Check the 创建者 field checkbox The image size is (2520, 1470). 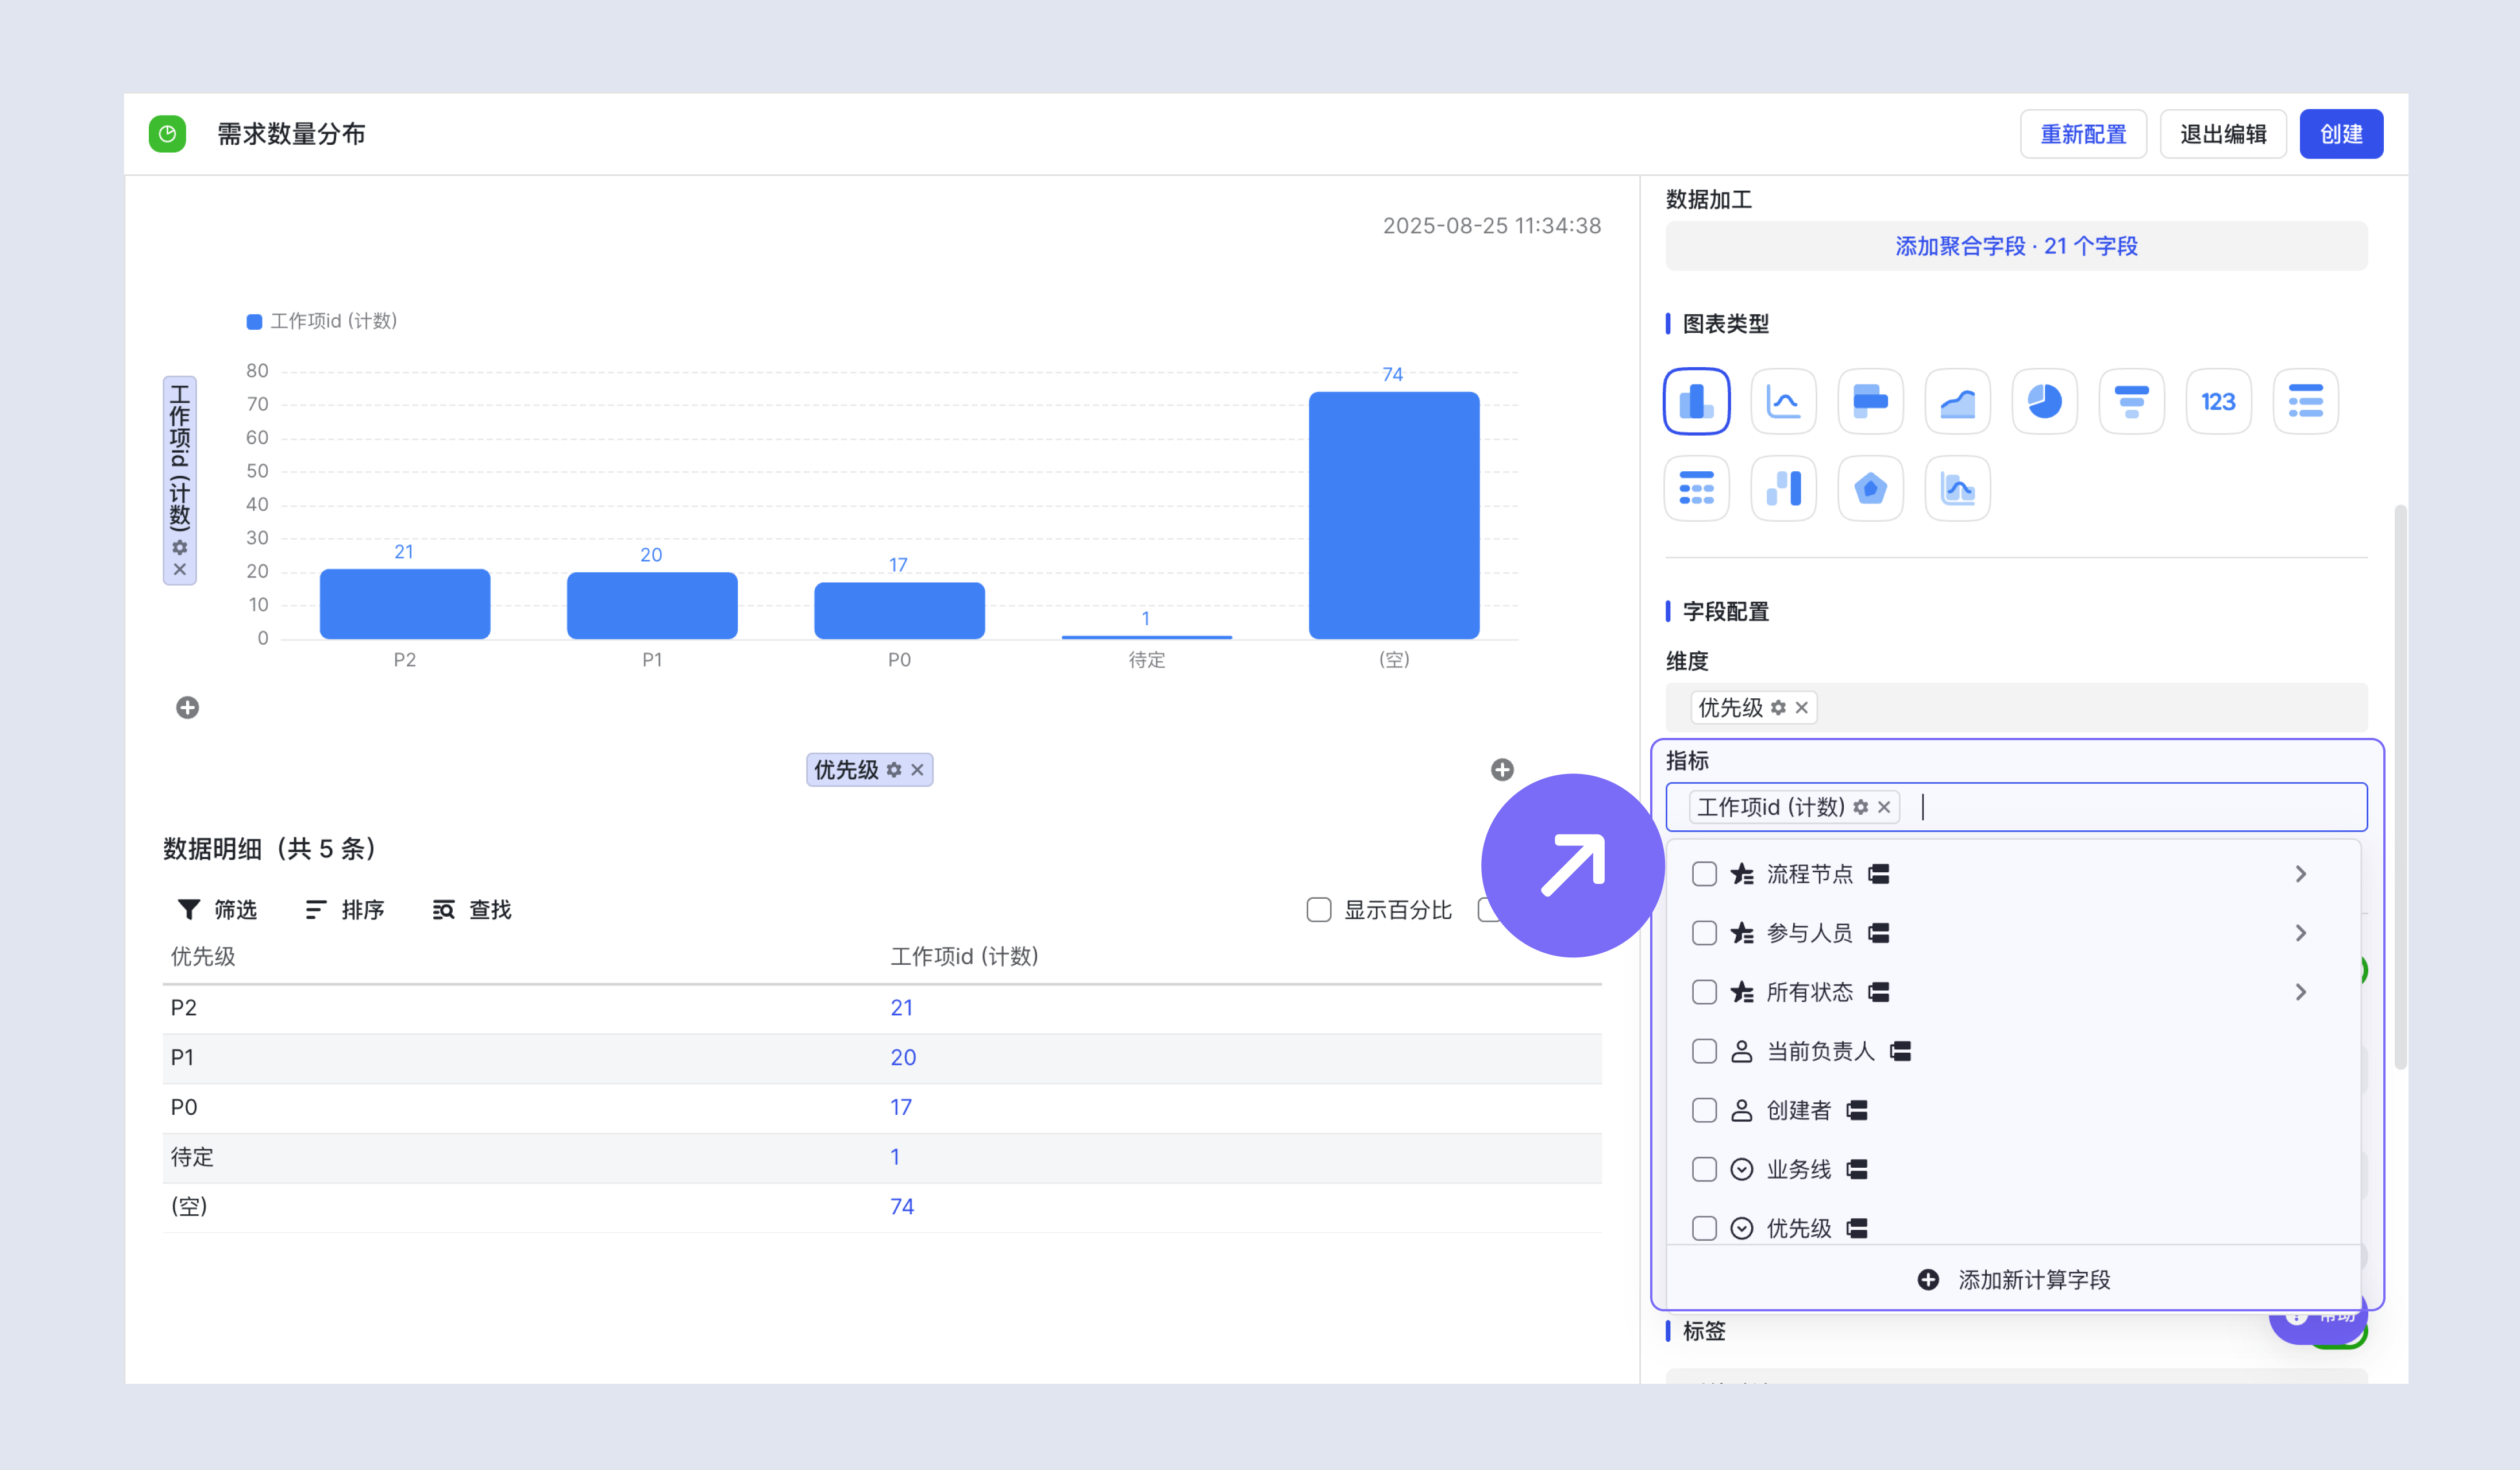[x=1704, y=1110]
